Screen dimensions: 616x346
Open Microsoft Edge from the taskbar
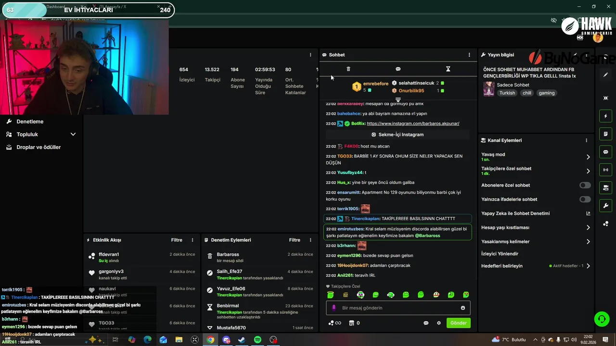click(147, 340)
